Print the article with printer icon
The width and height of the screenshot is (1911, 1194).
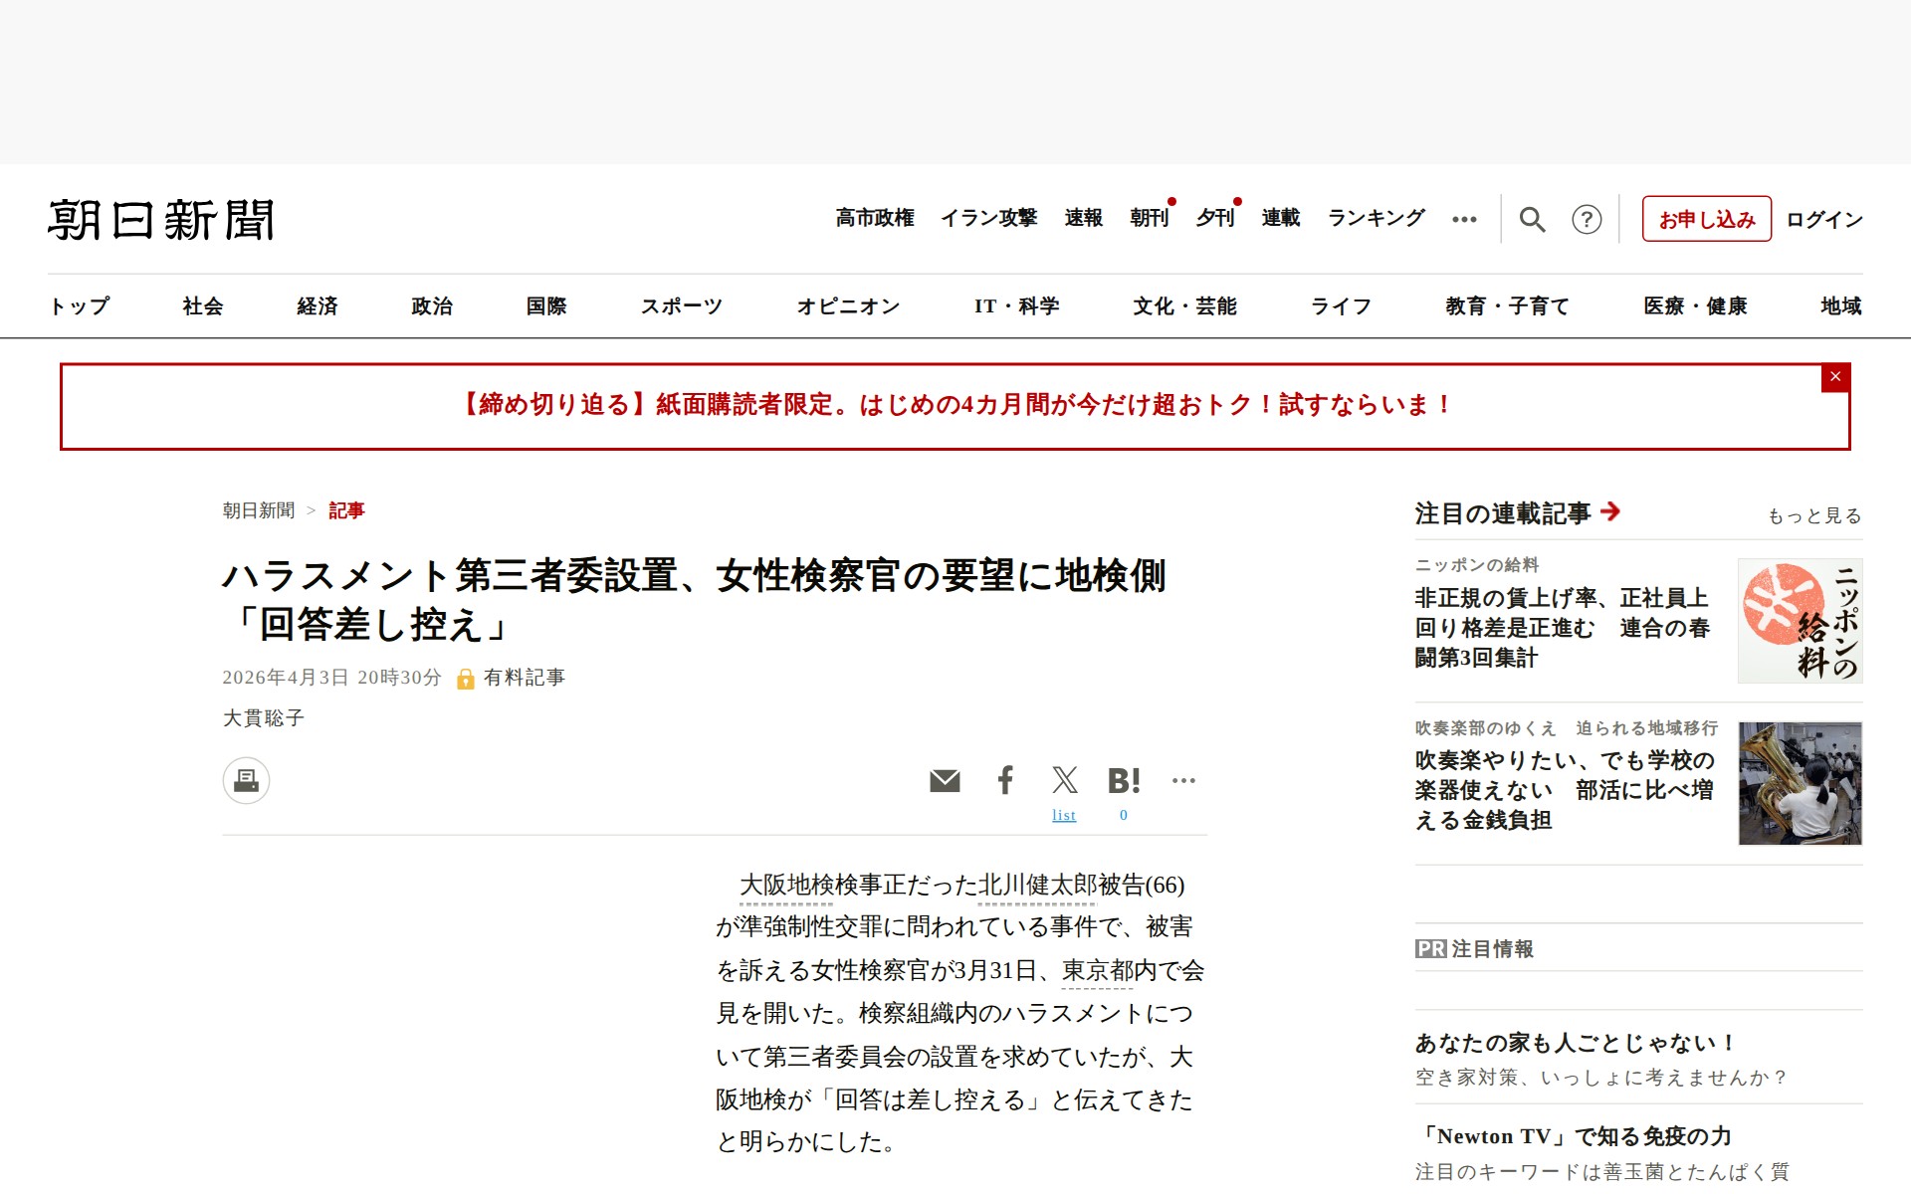246,781
